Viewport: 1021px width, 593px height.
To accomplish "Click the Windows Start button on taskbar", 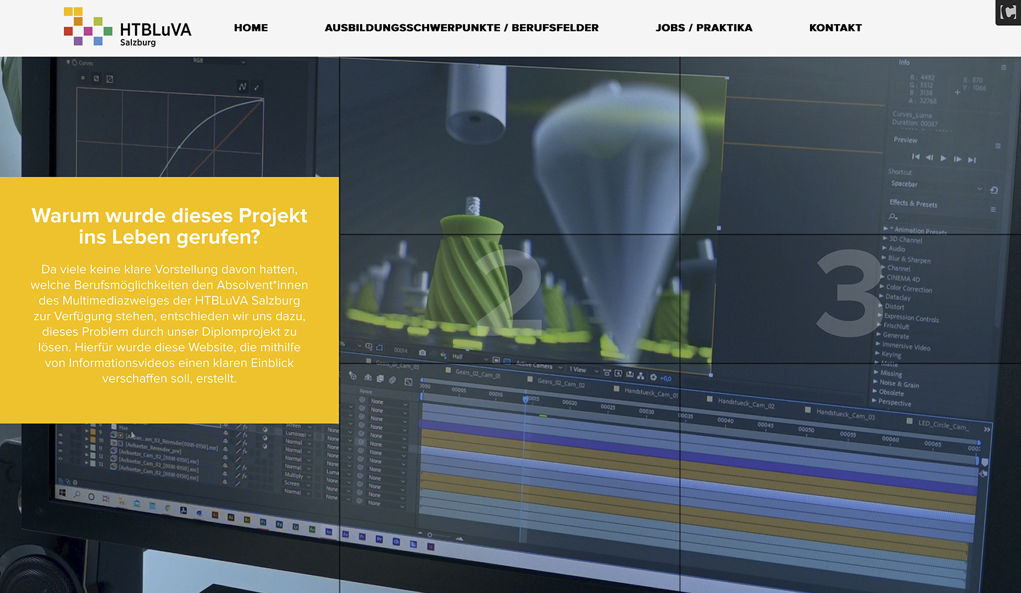I will (63, 493).
